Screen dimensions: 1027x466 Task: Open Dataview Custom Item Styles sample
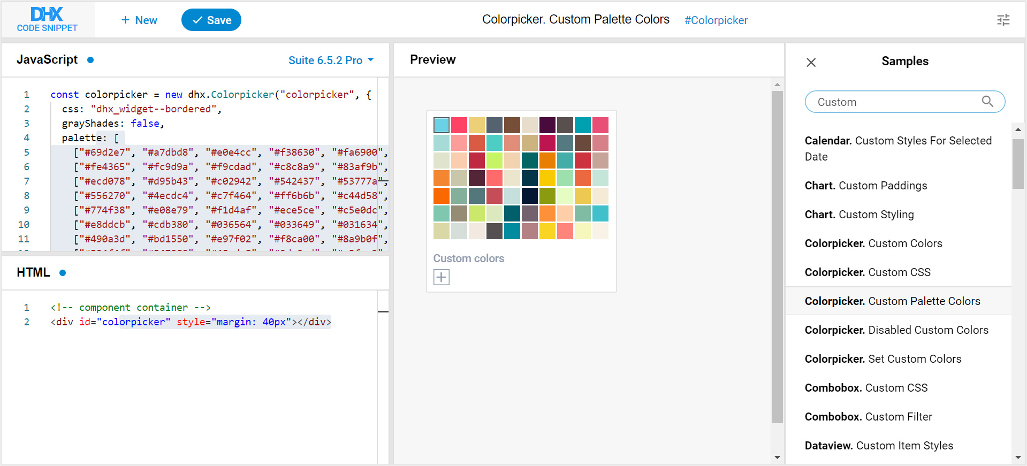coord(899,446)
